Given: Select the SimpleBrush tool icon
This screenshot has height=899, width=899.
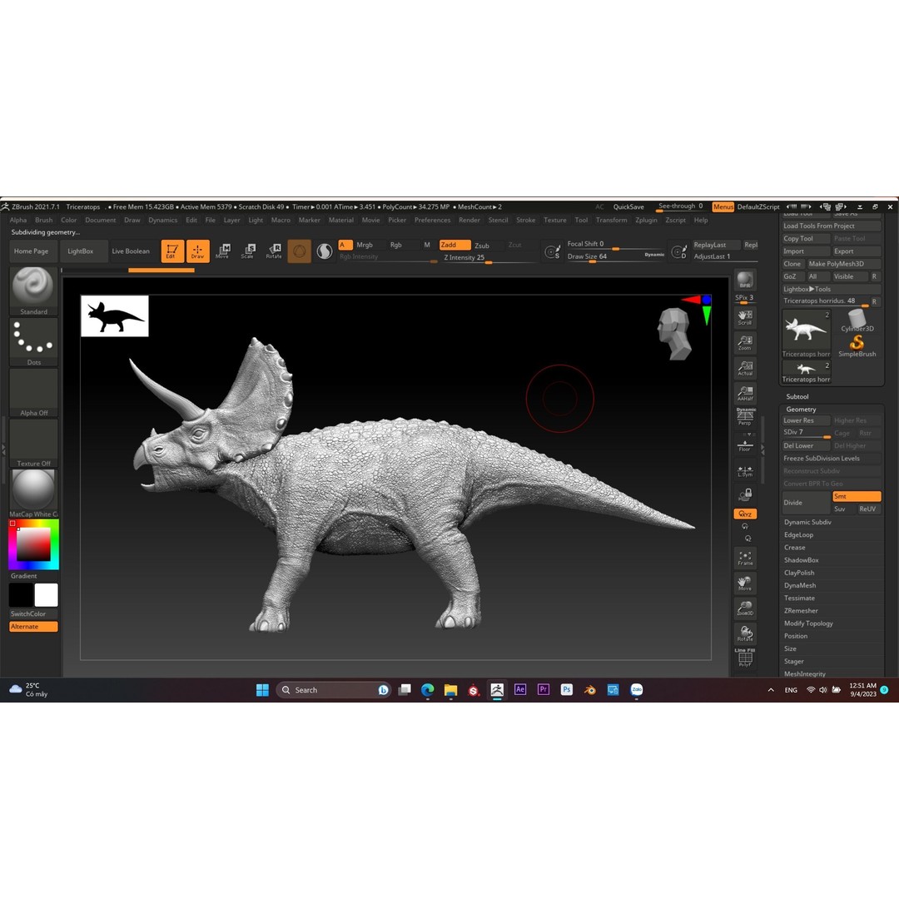Looking at the screenshot, I should coord(857,345).
